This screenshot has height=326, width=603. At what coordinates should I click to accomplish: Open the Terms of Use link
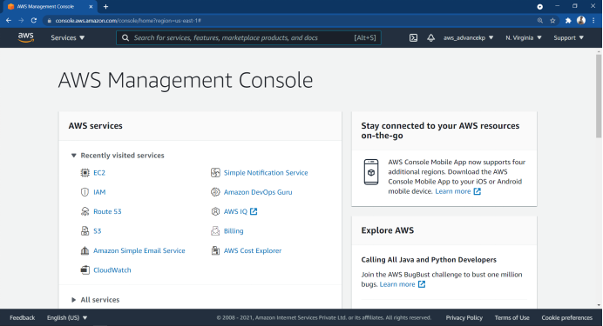[512, 317]
